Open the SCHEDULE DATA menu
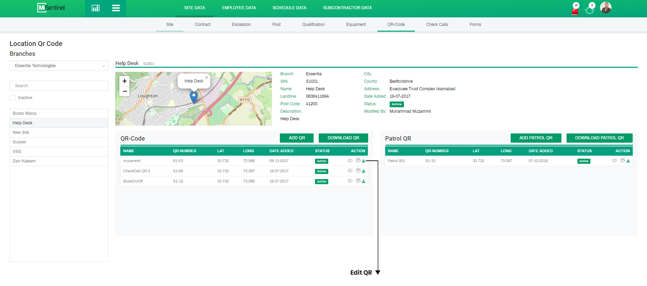This screenshot has width=647, height=286. [289, 8]
